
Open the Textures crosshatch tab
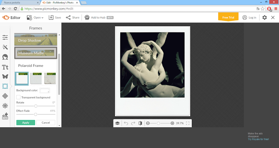click(5, 96)
